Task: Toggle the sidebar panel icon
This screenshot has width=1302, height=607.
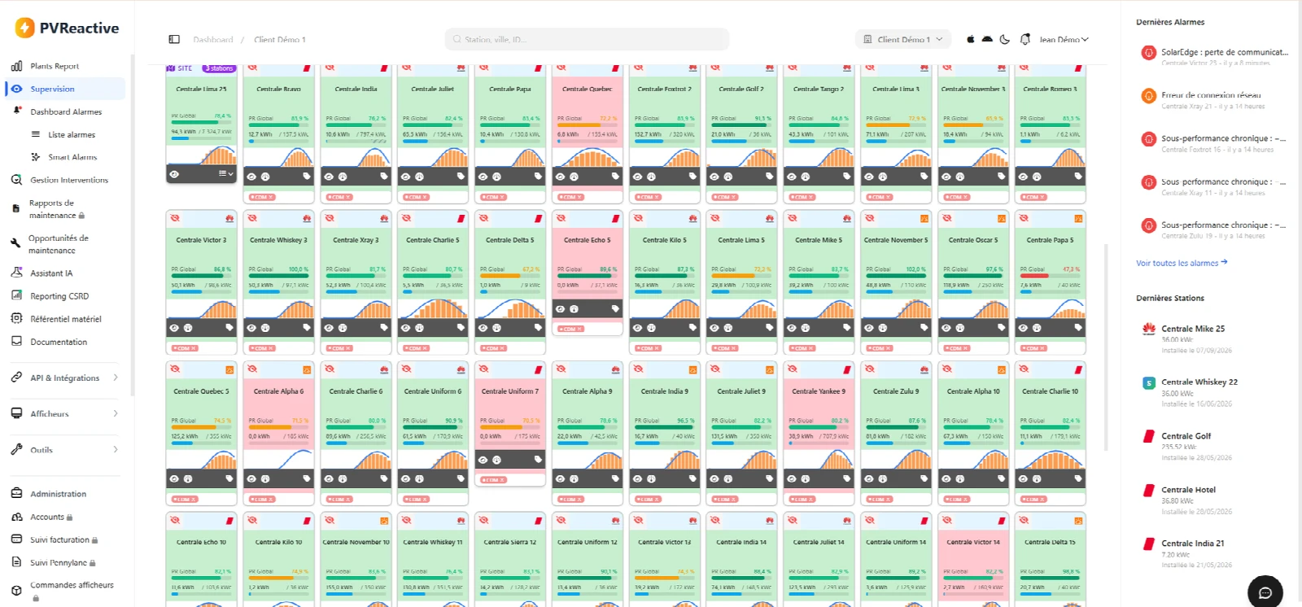Action: (174, 39)
